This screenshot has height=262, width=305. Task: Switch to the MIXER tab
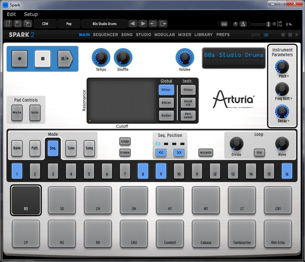185,35
